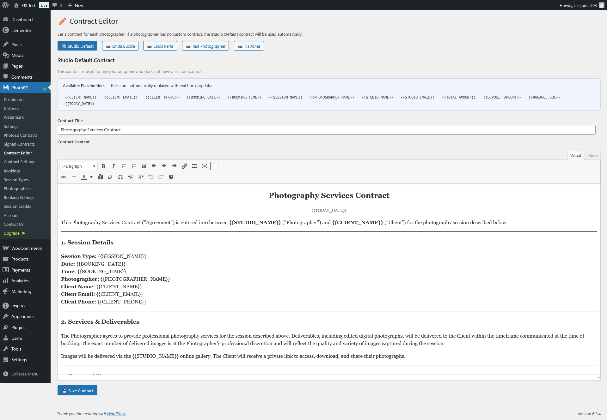Click the Save Contract button
This screenshot has width=607, height=420.
77,391
